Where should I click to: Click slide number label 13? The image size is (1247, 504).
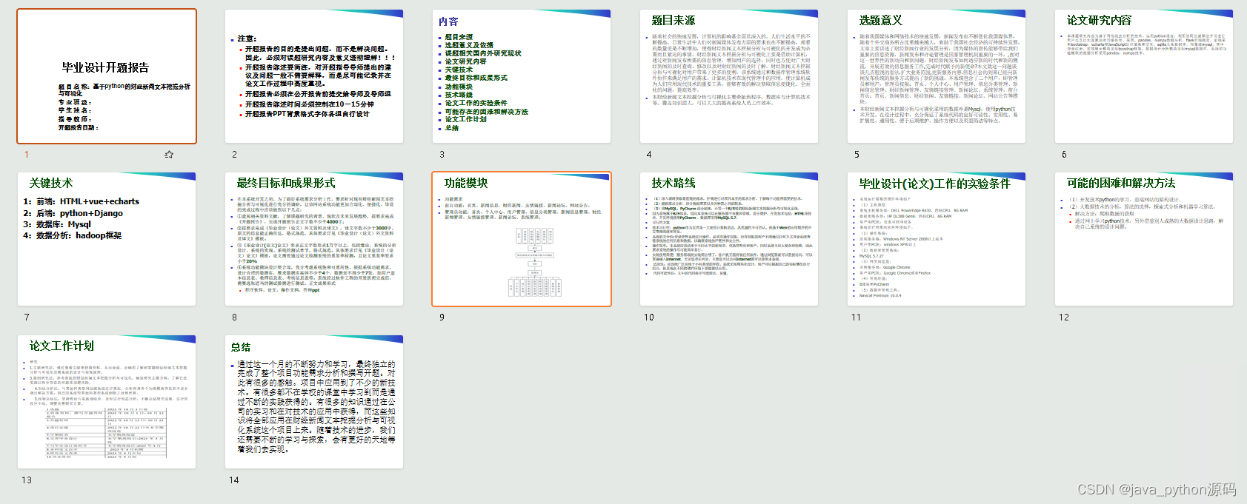[x=27, y=480]
